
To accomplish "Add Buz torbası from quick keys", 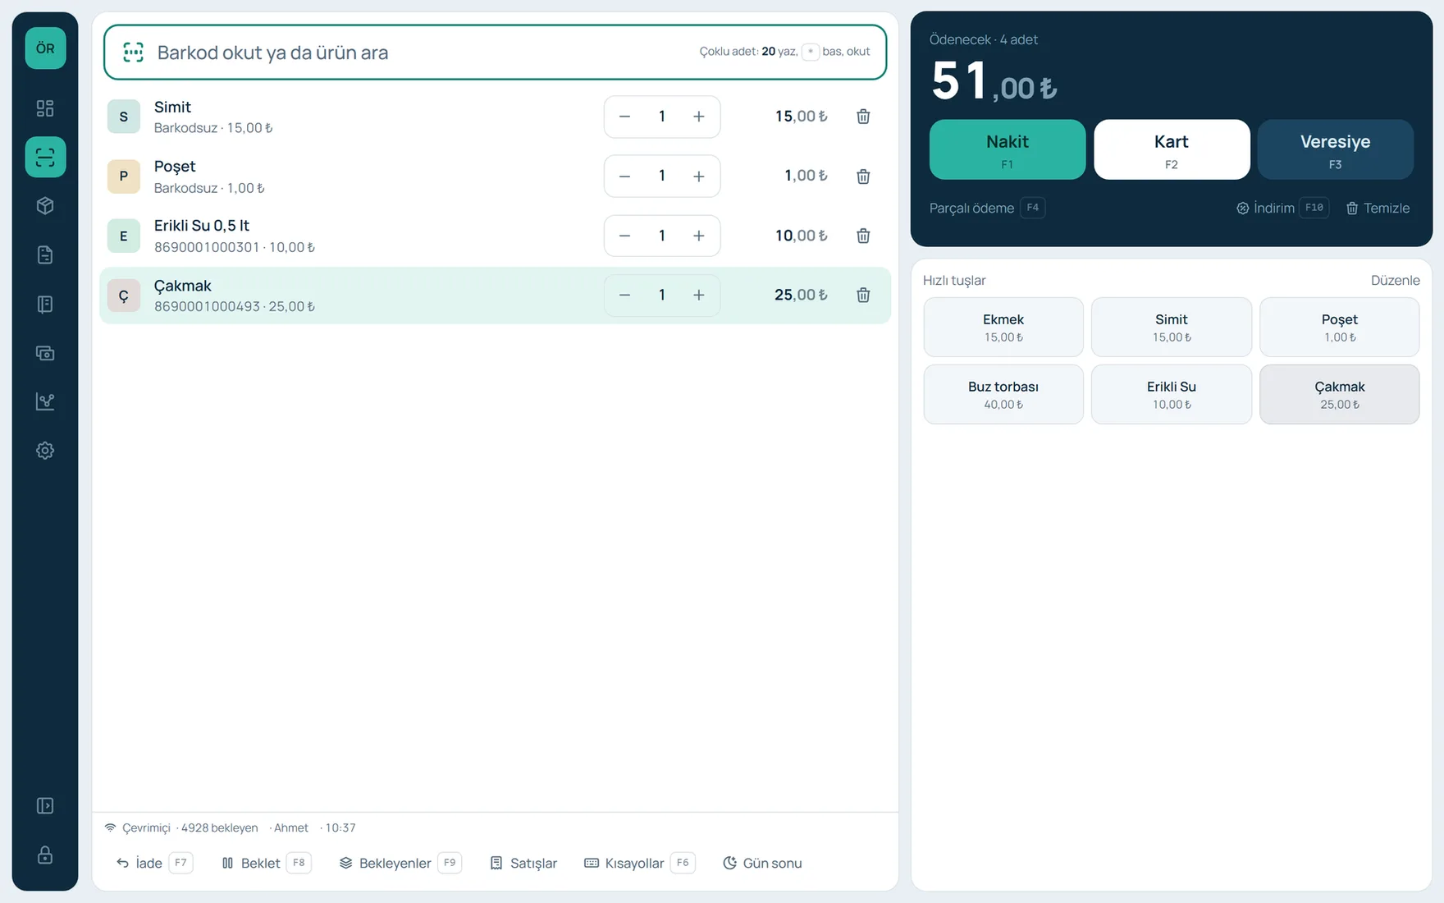I will pyautogui.click(x=1003, y=394).
